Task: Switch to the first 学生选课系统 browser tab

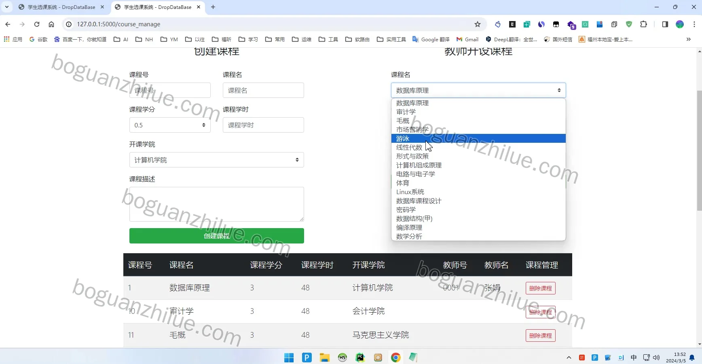Action: (61, 7)
